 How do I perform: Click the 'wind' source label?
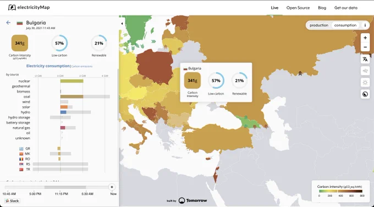pyautogui.click(x=26, y=102)
